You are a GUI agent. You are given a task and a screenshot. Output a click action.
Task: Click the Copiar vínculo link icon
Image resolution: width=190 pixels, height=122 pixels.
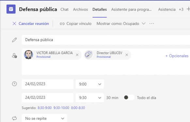coord(62,24)
